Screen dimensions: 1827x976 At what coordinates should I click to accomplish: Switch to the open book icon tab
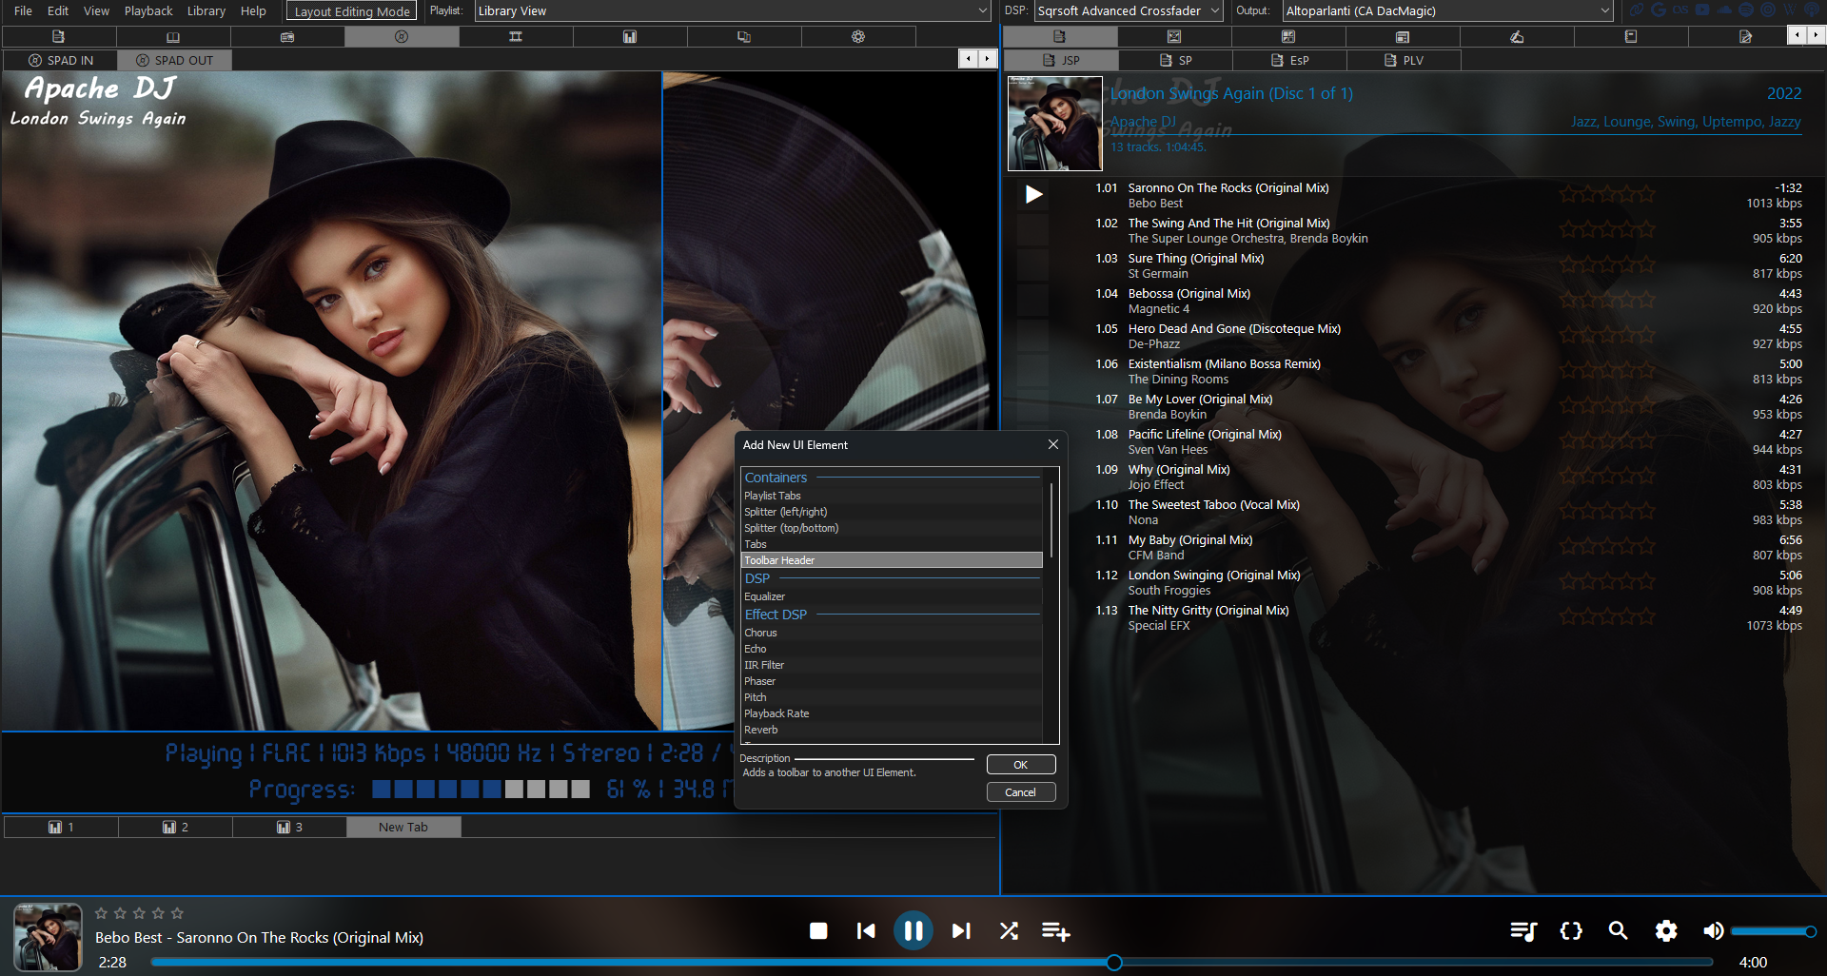173,37
